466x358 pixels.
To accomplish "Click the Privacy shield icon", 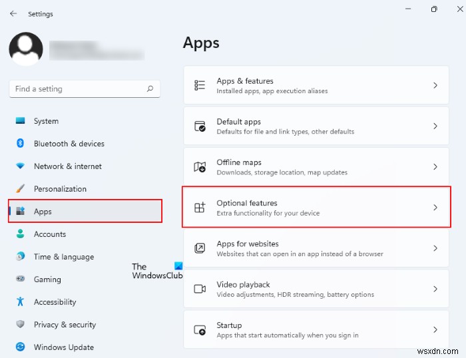I will pos(20,324).
